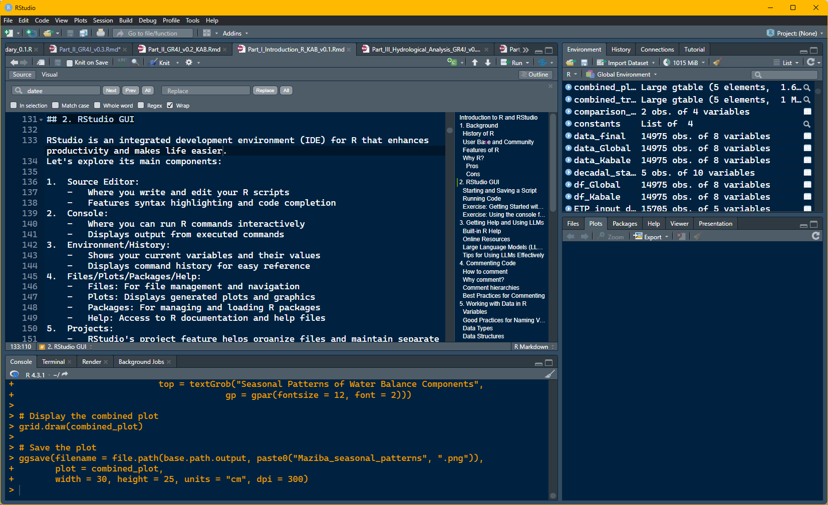Click the print current file icon

click(101, 33)
